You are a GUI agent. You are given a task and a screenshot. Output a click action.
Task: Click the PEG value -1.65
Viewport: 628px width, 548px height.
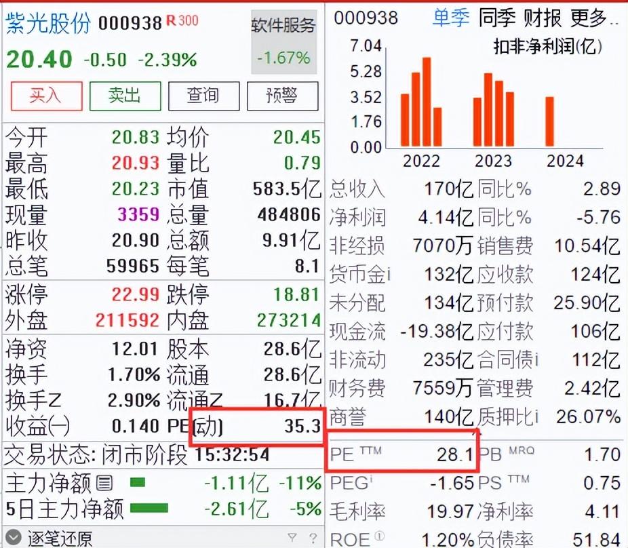coord(452,483)
